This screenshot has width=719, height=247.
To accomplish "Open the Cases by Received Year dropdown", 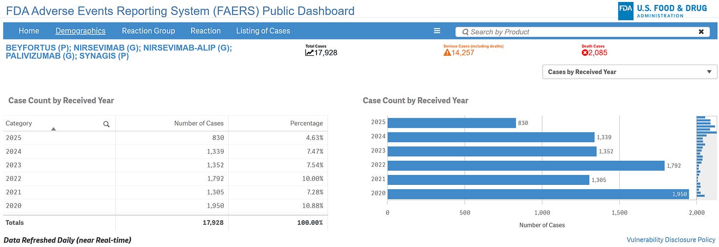I will tap(630, 71).
